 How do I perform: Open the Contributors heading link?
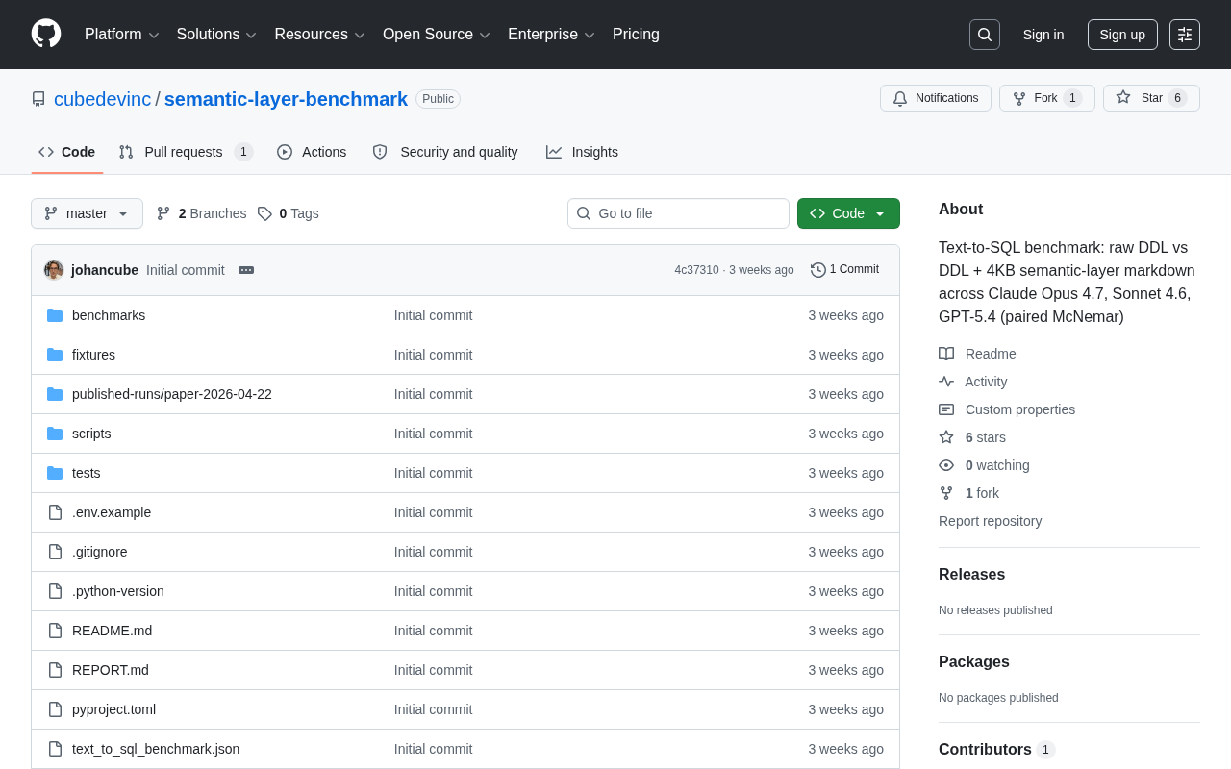(x=996, y=750)
